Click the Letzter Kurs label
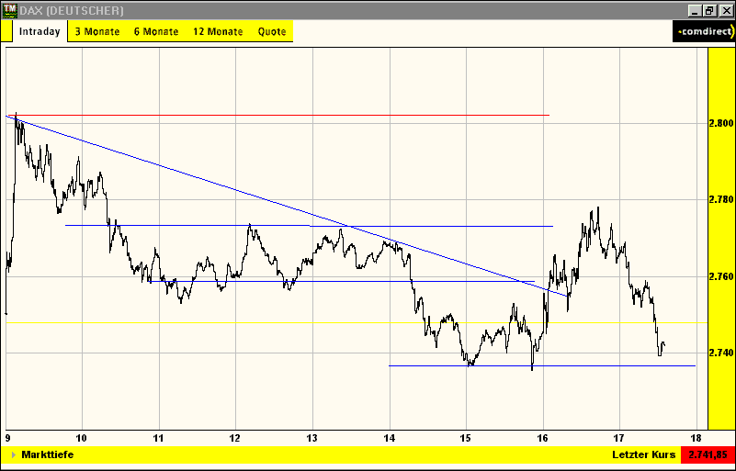Image resolution: width=736 pixels, height=471 pixels. tap(643, 454)
